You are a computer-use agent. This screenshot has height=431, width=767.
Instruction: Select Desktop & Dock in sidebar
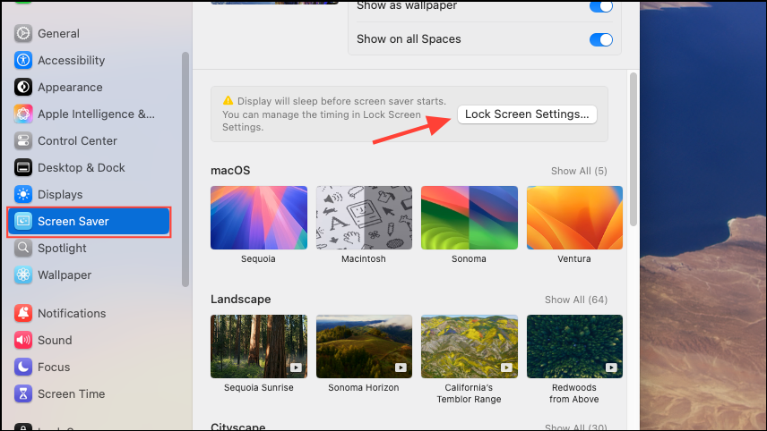(x=89, y=167)
